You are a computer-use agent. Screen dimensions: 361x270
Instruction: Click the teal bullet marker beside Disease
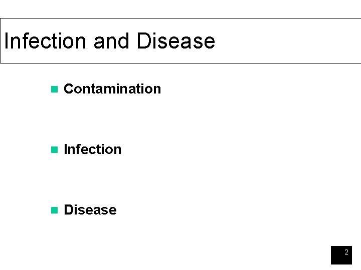(x=55, y=210)
